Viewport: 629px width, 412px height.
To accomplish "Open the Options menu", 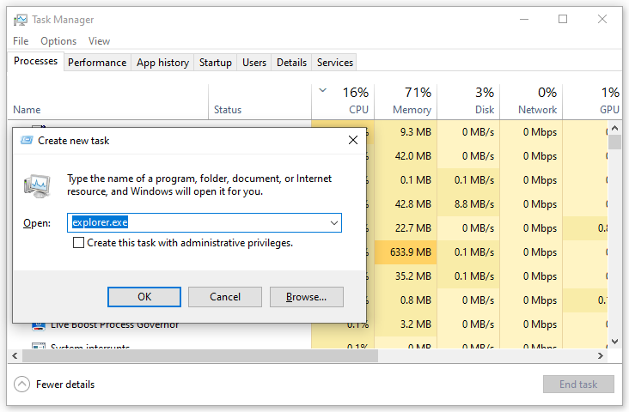I will click(x=58, y=41).
